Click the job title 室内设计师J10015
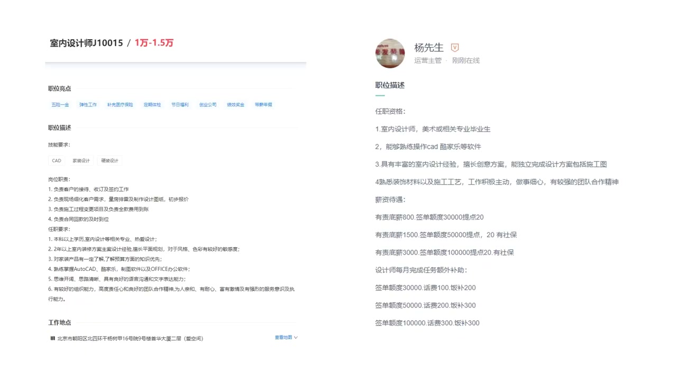Viewport: 677px width, 381px height. 86,43
